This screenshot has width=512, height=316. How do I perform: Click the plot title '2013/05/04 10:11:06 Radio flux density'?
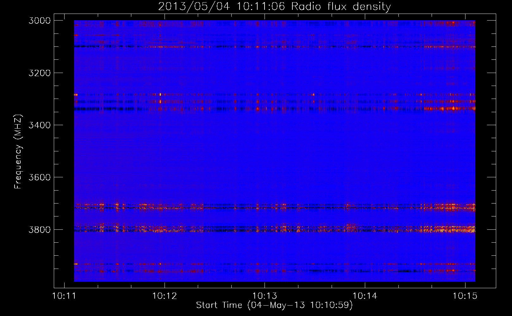click(x=274, y=7)
